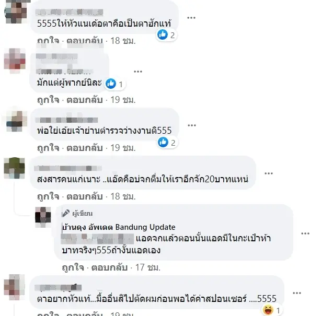Open the 17 ชม. timestamp on the author's reply
310x316 pixels.
pyautogui.click(x=148, y=267)
